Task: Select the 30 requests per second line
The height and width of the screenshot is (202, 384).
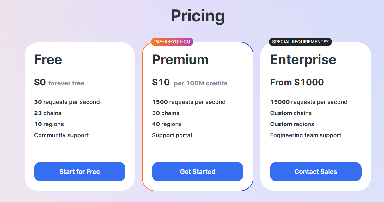Action: [x=67, y=102]
